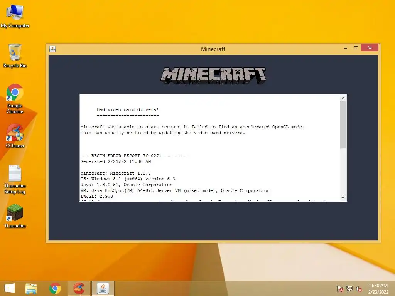Viewport: 395px width, 296px height.
Task: Select the Google Chrome desktop shortcut
Action: [x=15, y=99]
